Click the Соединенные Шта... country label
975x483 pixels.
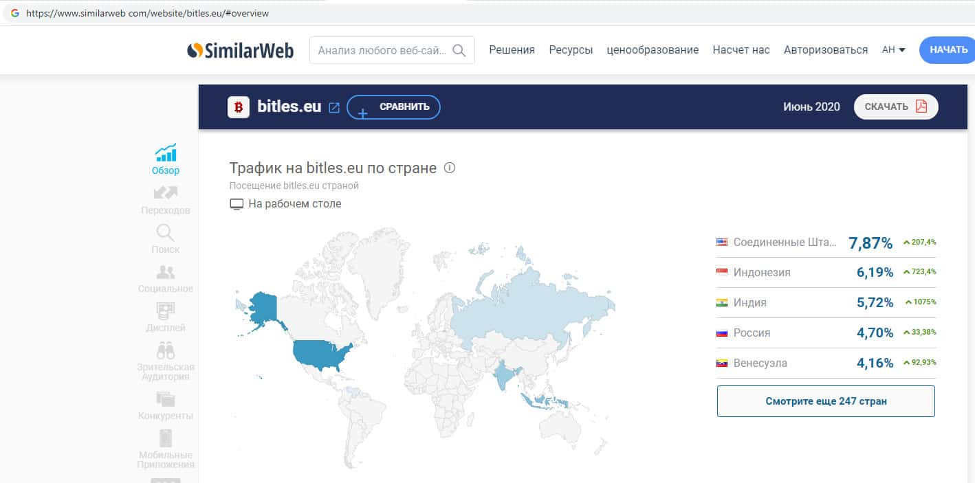(x=785, y=243)
